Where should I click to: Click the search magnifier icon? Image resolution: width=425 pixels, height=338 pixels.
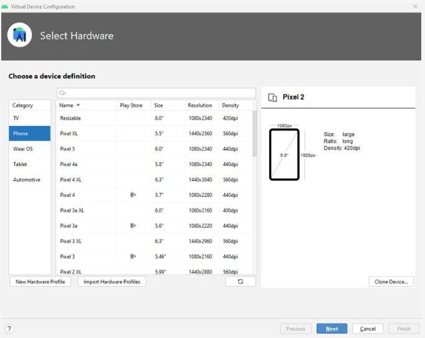click(62, 93)
